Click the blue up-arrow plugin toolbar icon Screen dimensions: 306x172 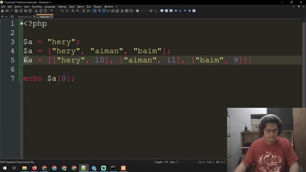180,11
